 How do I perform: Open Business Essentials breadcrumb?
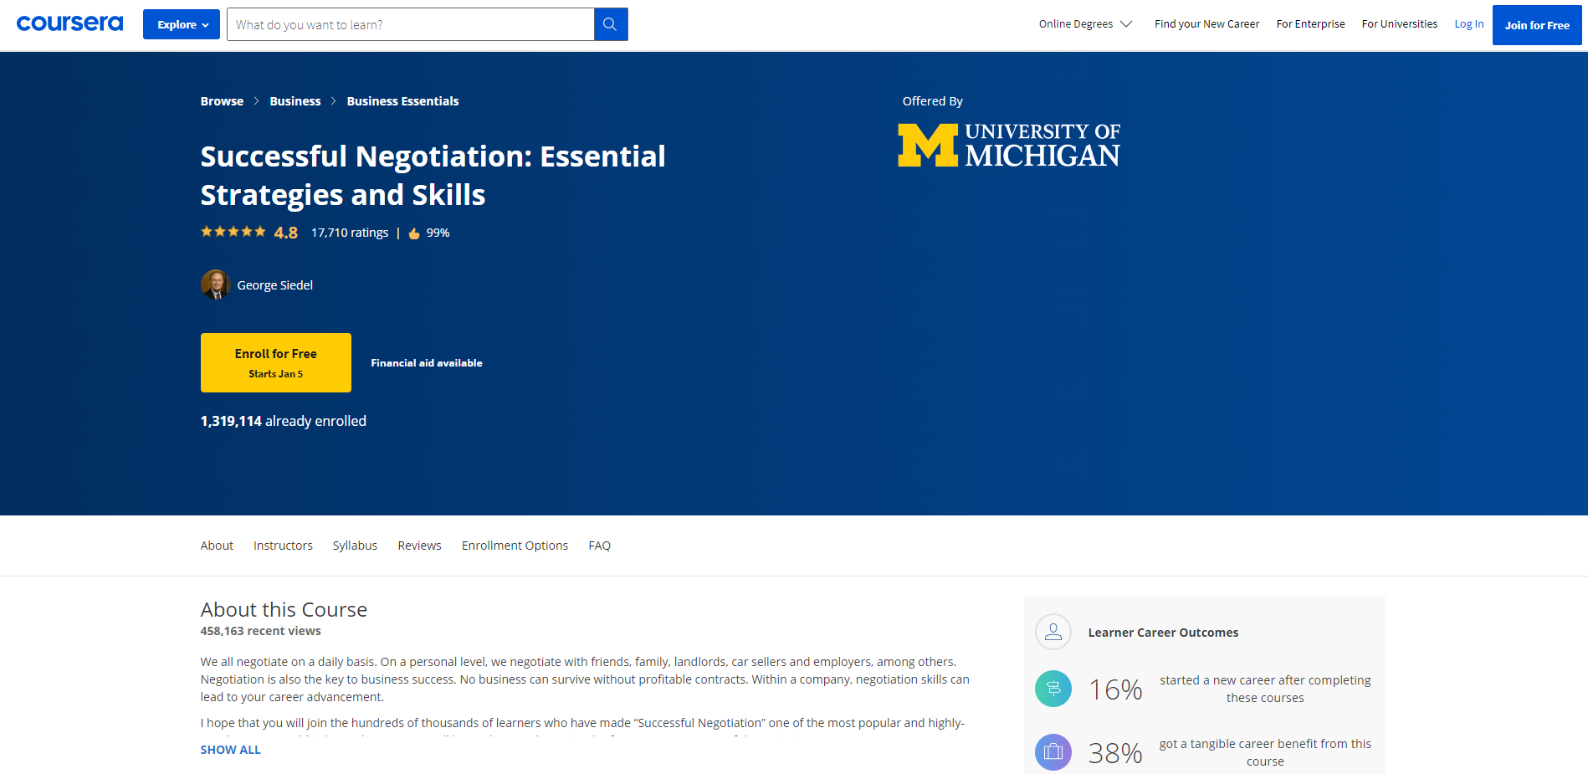click(402, 101)
